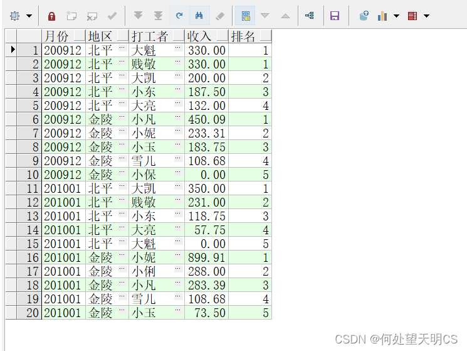
Task: Click the 月份 column header
Action: point(64,36)
